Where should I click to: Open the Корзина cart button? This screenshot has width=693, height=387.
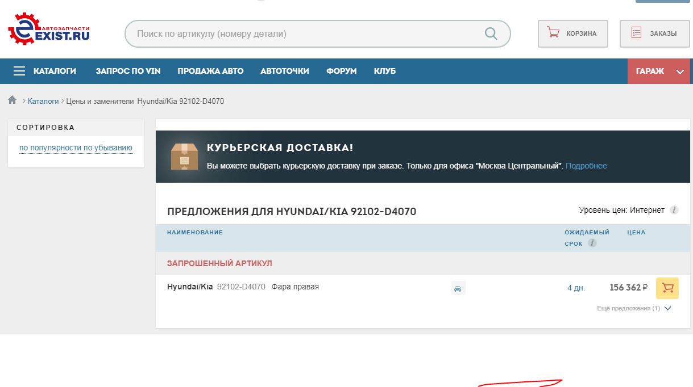[x=572, y=33]
